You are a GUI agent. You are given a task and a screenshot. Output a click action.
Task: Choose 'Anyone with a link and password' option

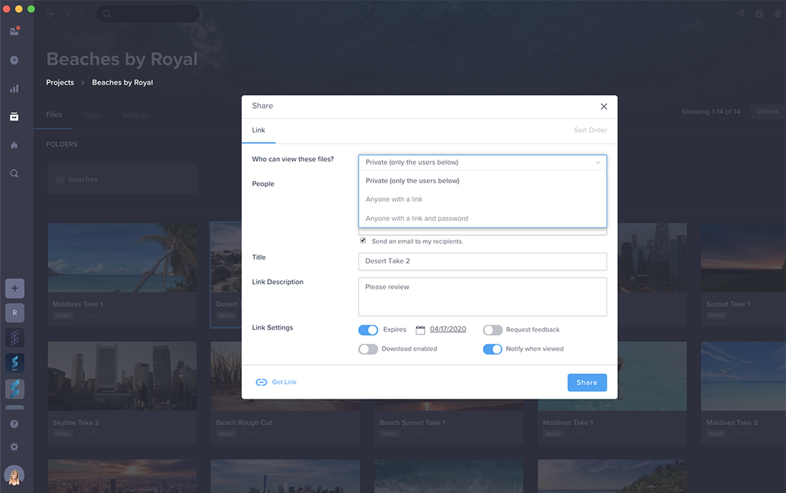482,219
